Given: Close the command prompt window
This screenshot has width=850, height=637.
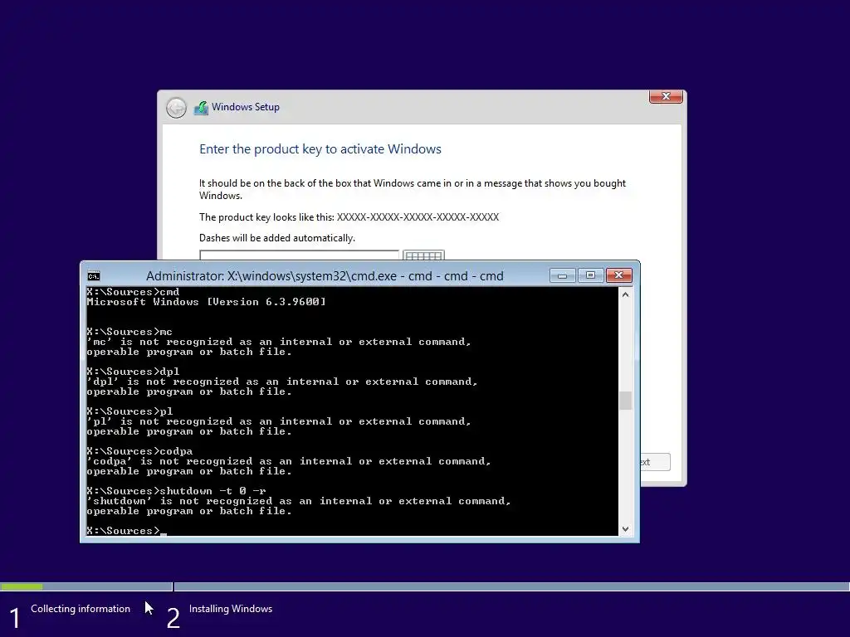Looking at the screenshot, I should coord(619,275).
